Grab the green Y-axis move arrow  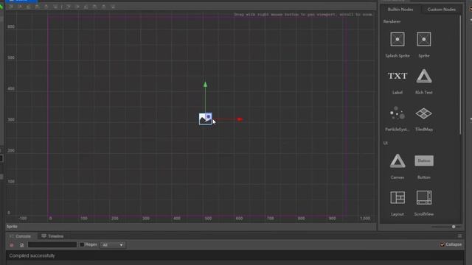pos(205,85)
